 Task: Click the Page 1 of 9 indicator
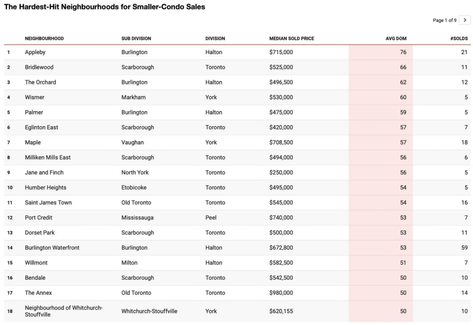[444, 20]
